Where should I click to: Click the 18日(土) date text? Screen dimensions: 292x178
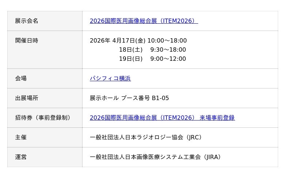point(131,50)
